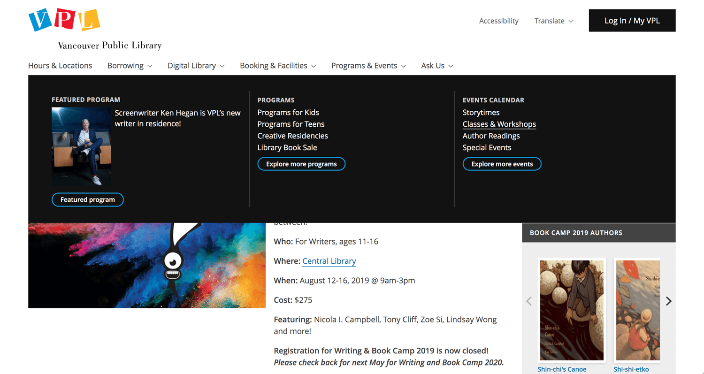The image size is (704, 374).
Task: Click the Featured program button
Action: pos(88,199)
